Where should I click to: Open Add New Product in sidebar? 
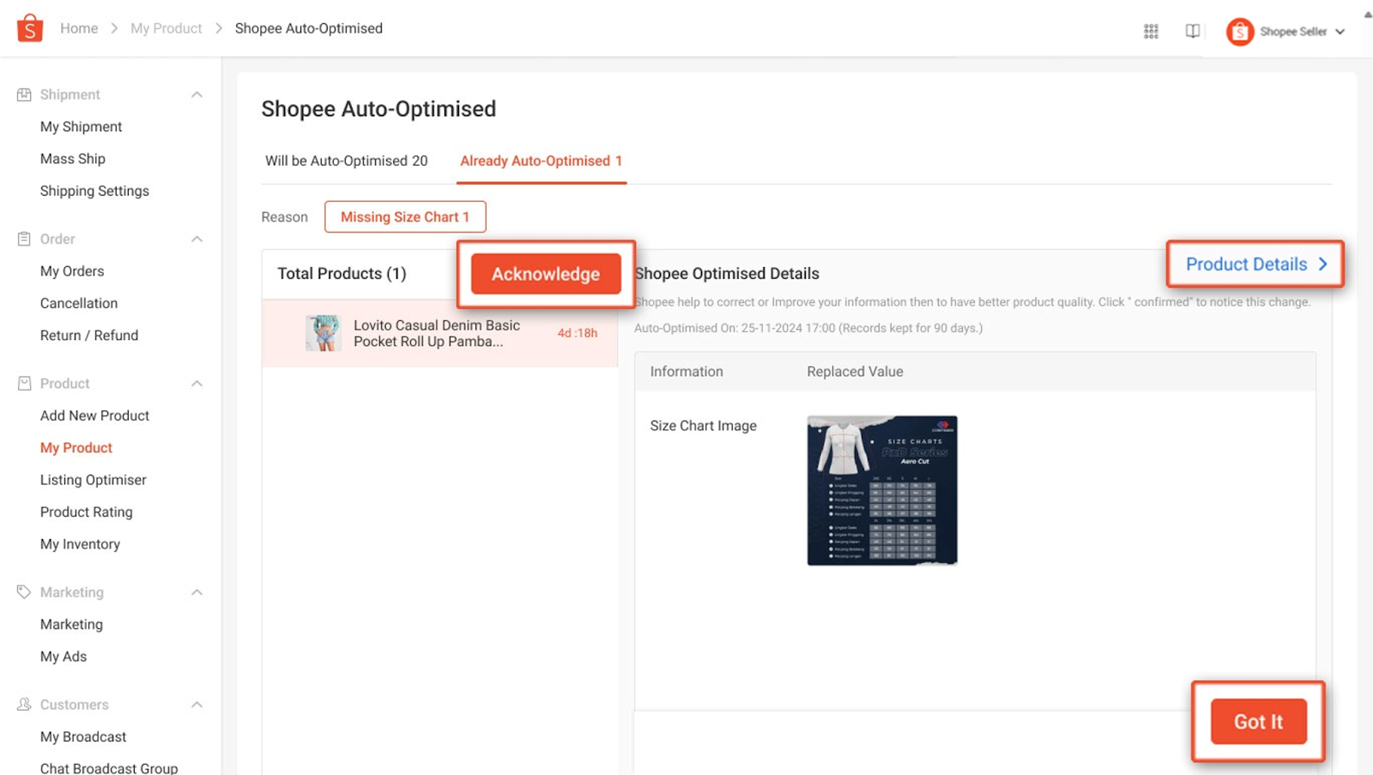coord(94,415)
